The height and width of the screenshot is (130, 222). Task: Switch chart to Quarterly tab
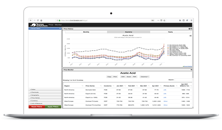click(x=129, y=32)
